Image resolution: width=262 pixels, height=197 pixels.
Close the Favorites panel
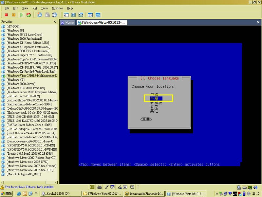click(55, 22)
